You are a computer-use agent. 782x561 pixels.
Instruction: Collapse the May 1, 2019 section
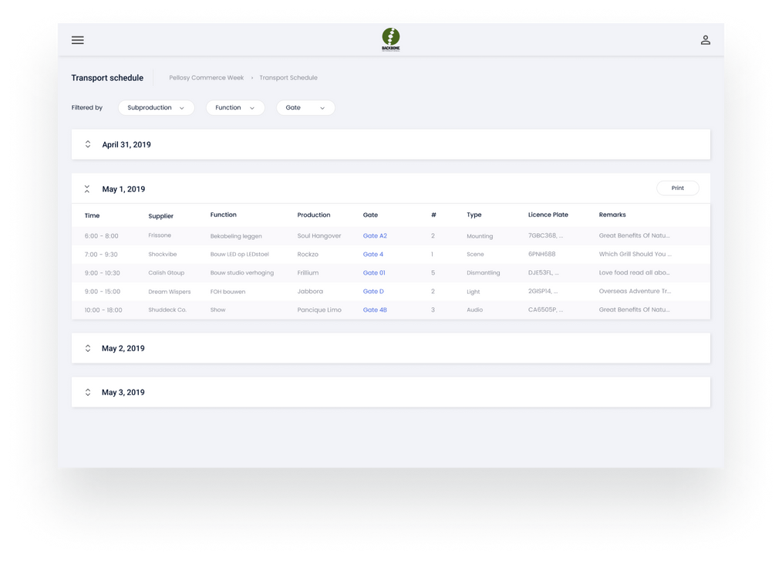tap(87, 189)
